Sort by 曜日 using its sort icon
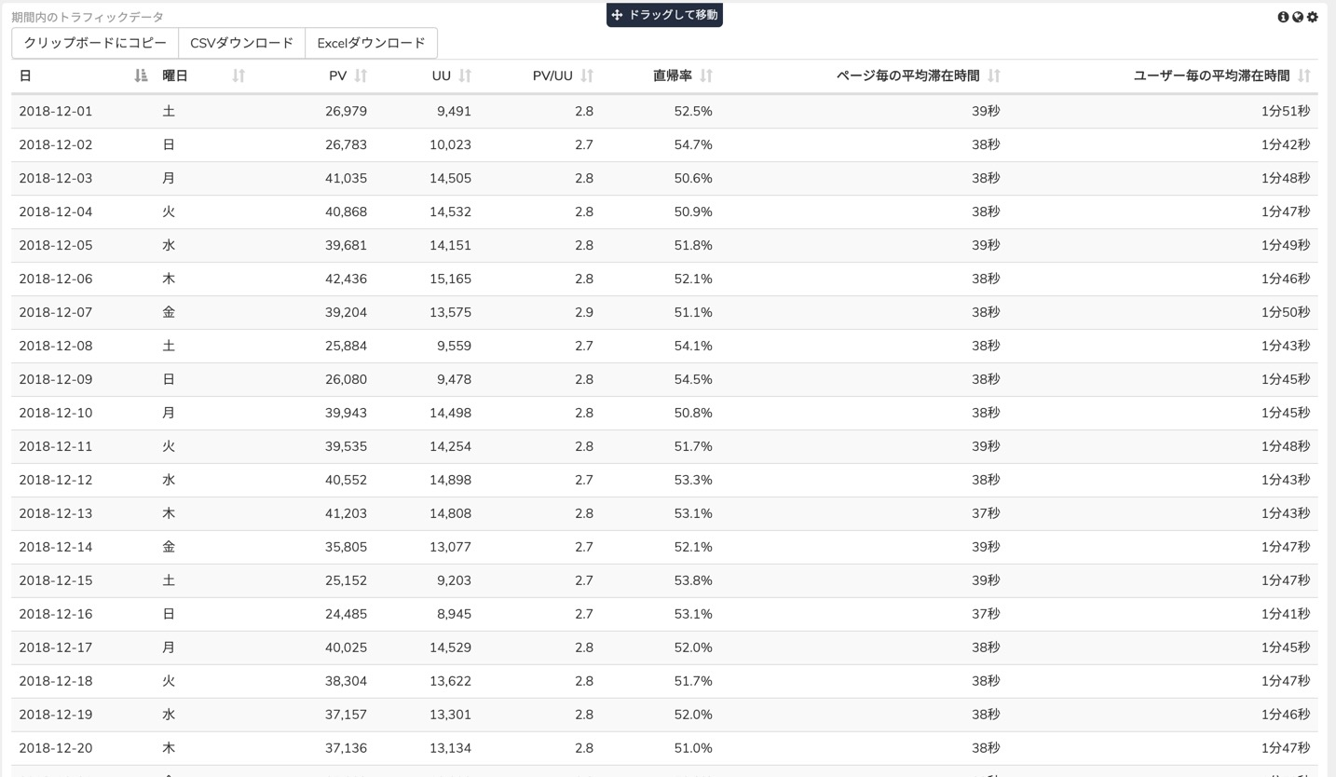The height and width of the screenshot is (777, 1336). (239, 75)
